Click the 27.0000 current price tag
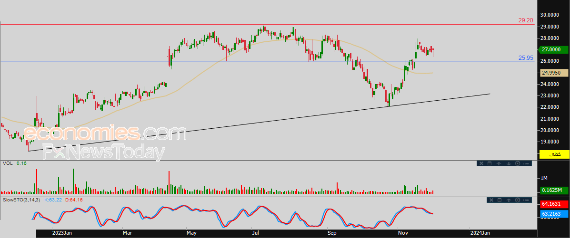The image size is (570, 238). (554, 49)
